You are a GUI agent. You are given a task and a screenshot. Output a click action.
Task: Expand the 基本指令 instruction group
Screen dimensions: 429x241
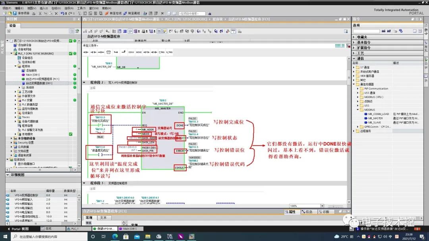(354, 42)
